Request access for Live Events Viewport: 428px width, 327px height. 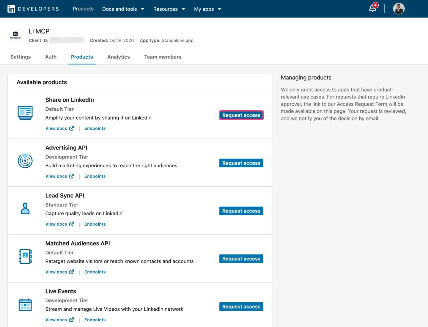tap(241, 307)
